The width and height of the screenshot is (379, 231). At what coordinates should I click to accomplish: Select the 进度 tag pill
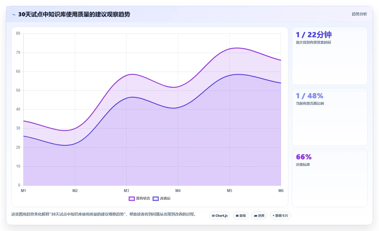click(259, 216)
